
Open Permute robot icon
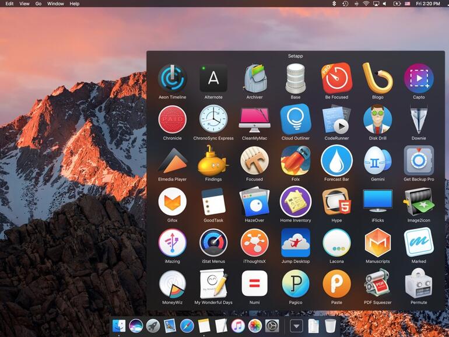tap(419, 284)
